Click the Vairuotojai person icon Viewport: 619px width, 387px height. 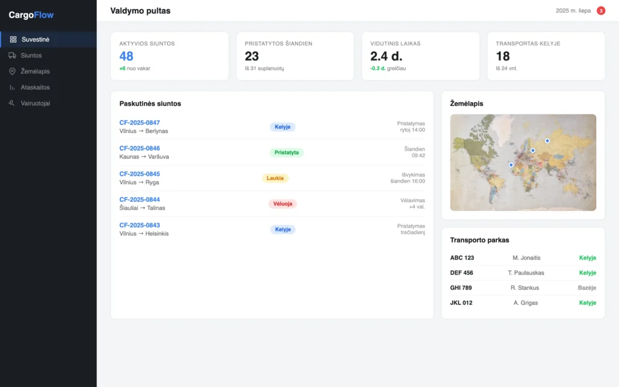click(12, 103)
